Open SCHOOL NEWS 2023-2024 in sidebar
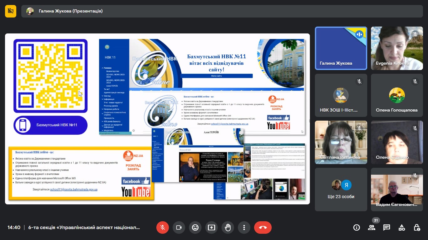The image size is (428, 240). pyautogui.click(x=115, y=76)
